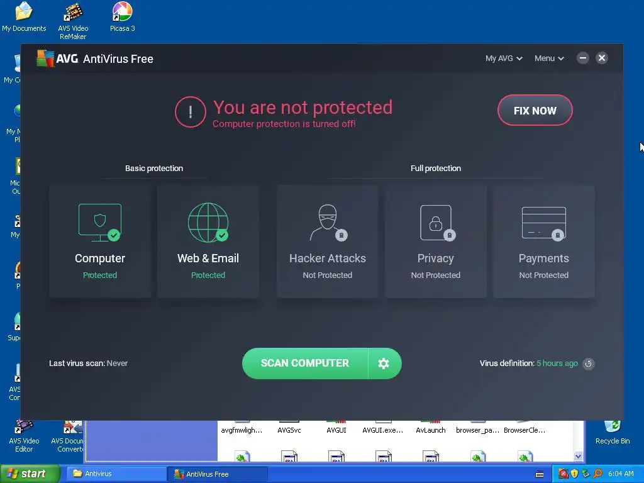
Task: Switch to AntiVirus Free taskbar button
Action: pos(218,474)
